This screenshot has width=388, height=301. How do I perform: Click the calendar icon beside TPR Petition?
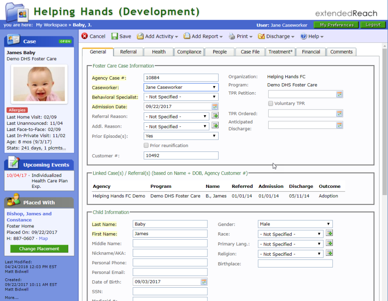[x=340, y=94]
